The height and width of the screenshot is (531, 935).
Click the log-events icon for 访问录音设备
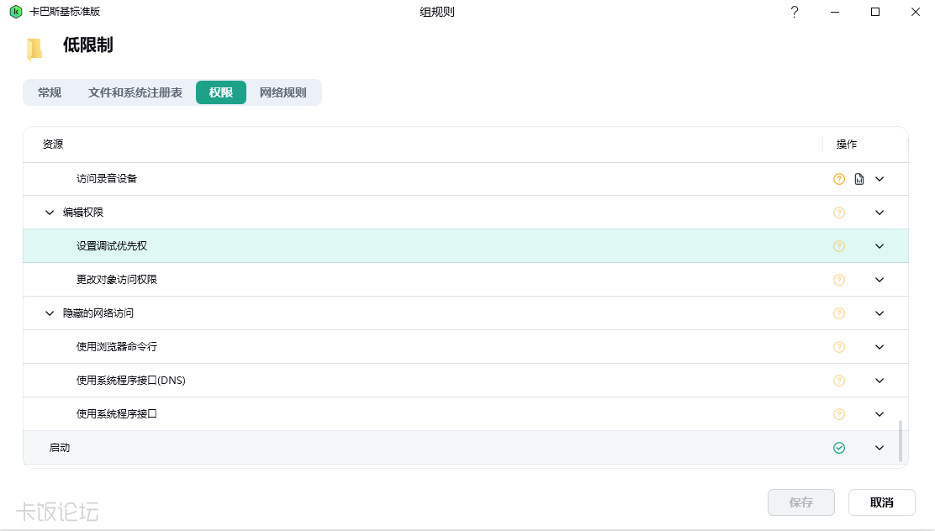[858, 179]
